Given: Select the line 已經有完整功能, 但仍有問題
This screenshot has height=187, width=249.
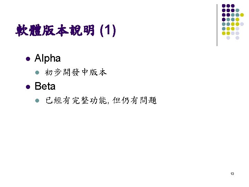Looking at the screenshot, I should pyautogui.click(x=101, y=101).
